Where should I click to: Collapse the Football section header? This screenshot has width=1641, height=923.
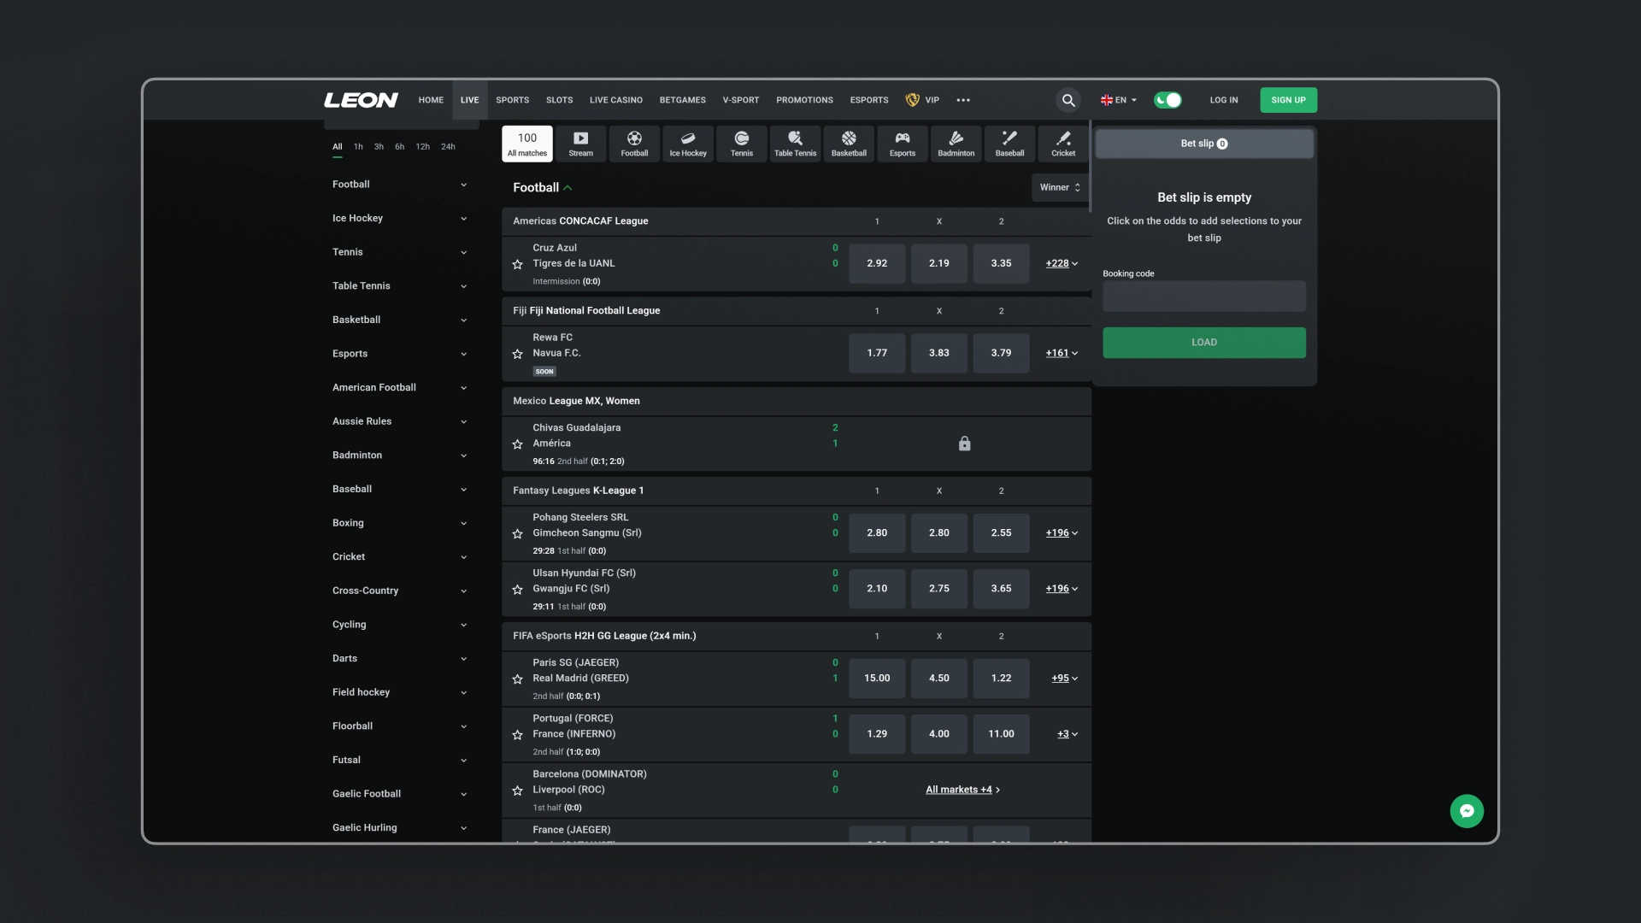coord(542,187)
